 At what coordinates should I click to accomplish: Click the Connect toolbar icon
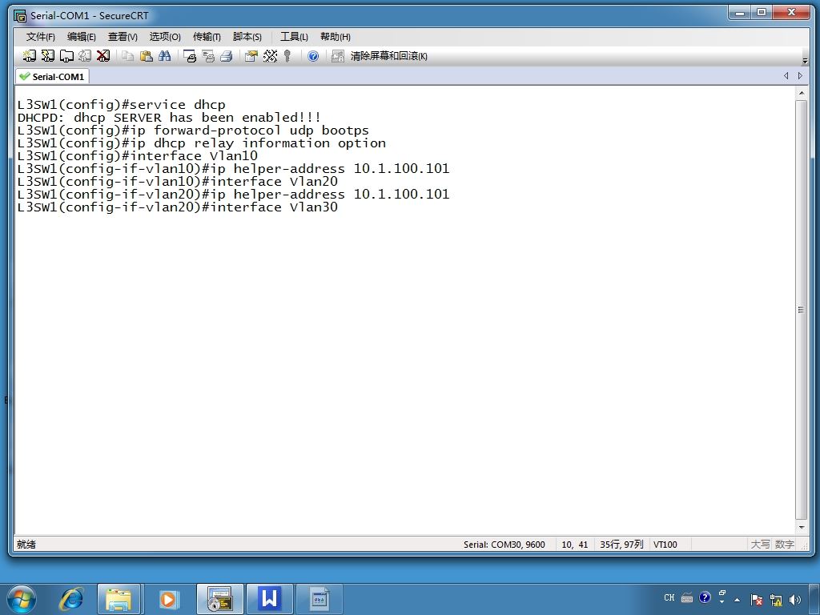click(x=30, y=56)
